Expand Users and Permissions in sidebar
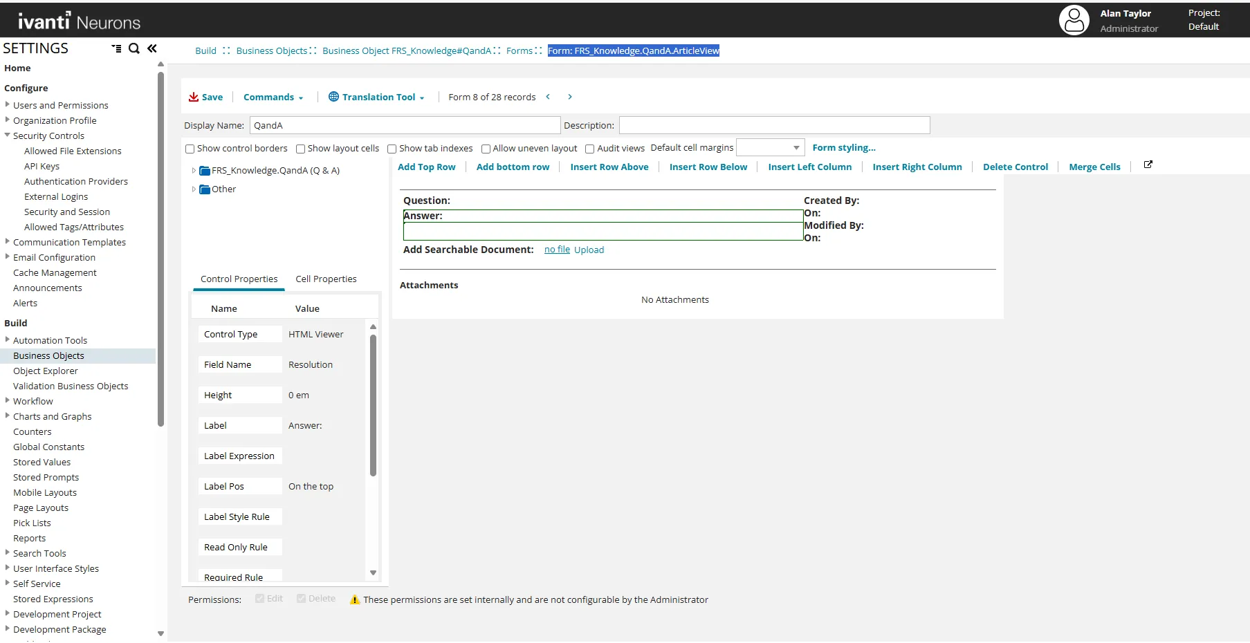Viewport: 1250px width, 643px height. click(x=8, y=105)
